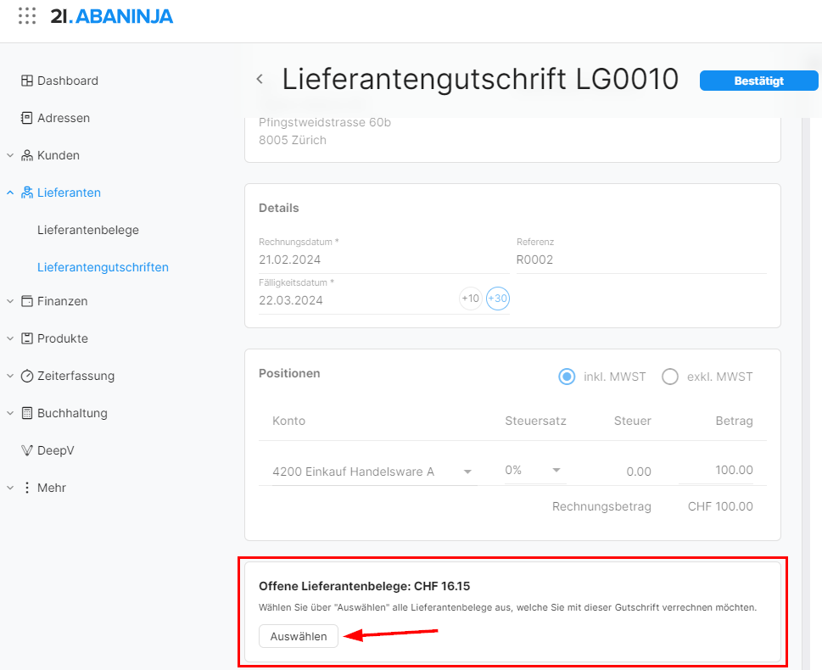Open Lieferantenbelege submenu item

88,230
